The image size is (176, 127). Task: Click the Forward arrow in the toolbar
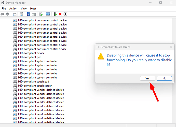(x=7, y=14)
